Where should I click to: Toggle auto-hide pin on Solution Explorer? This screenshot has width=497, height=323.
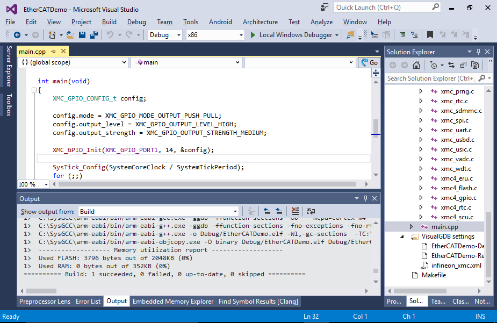point(478,52)
